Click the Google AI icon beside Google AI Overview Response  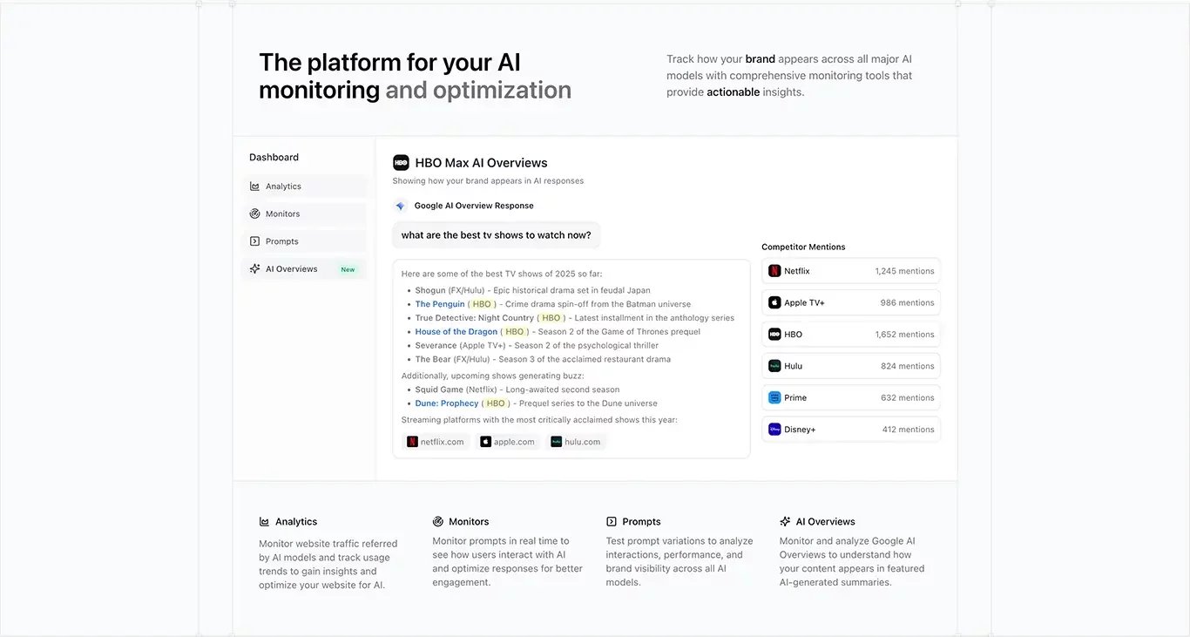click(x=401, y=207)
